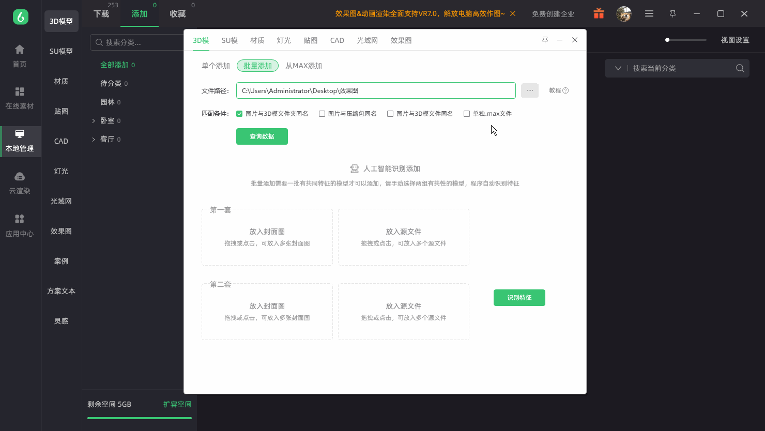Click the green app logo icon
Viewport: 765px width, 431px height.
click(x=20, y=17)
